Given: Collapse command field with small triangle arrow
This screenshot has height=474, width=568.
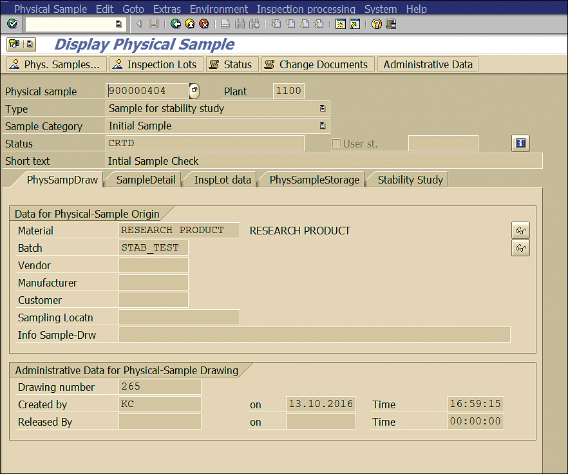Looking at the screenshot, I should tap(139, 24).
